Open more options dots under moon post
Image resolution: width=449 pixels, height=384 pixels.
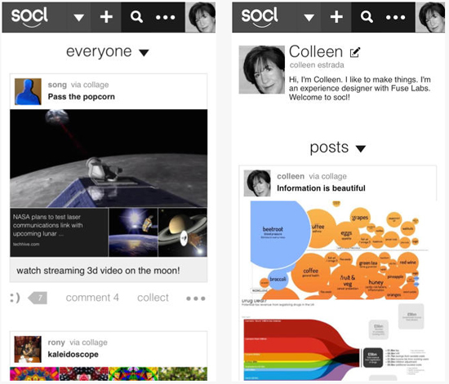(196, 298)
